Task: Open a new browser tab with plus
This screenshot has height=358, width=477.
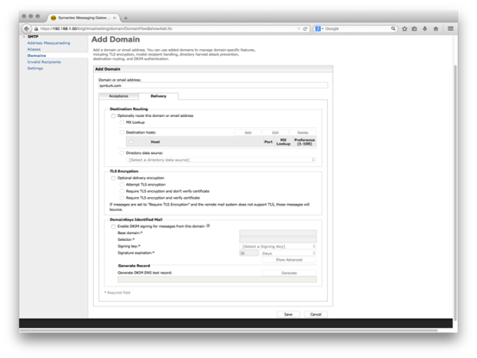Action: (x=125, y=18)
